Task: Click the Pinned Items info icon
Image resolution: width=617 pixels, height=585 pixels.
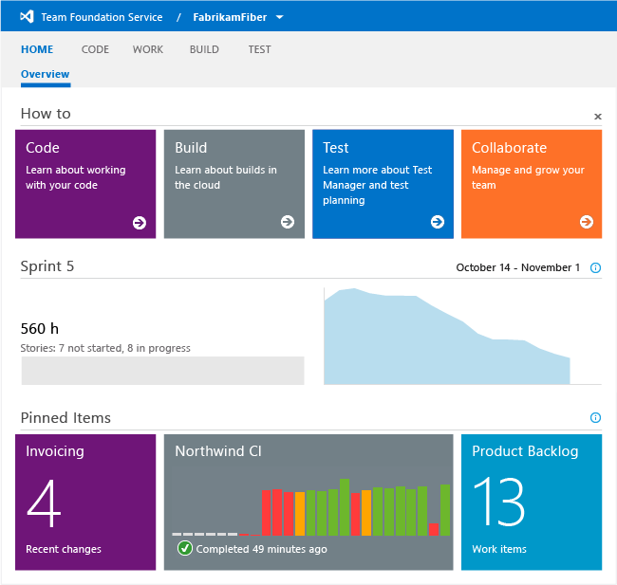Action: [x=595, y=417]
